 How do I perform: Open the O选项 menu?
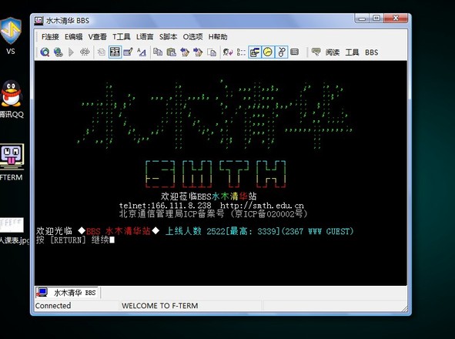click(x=192, y=37)
